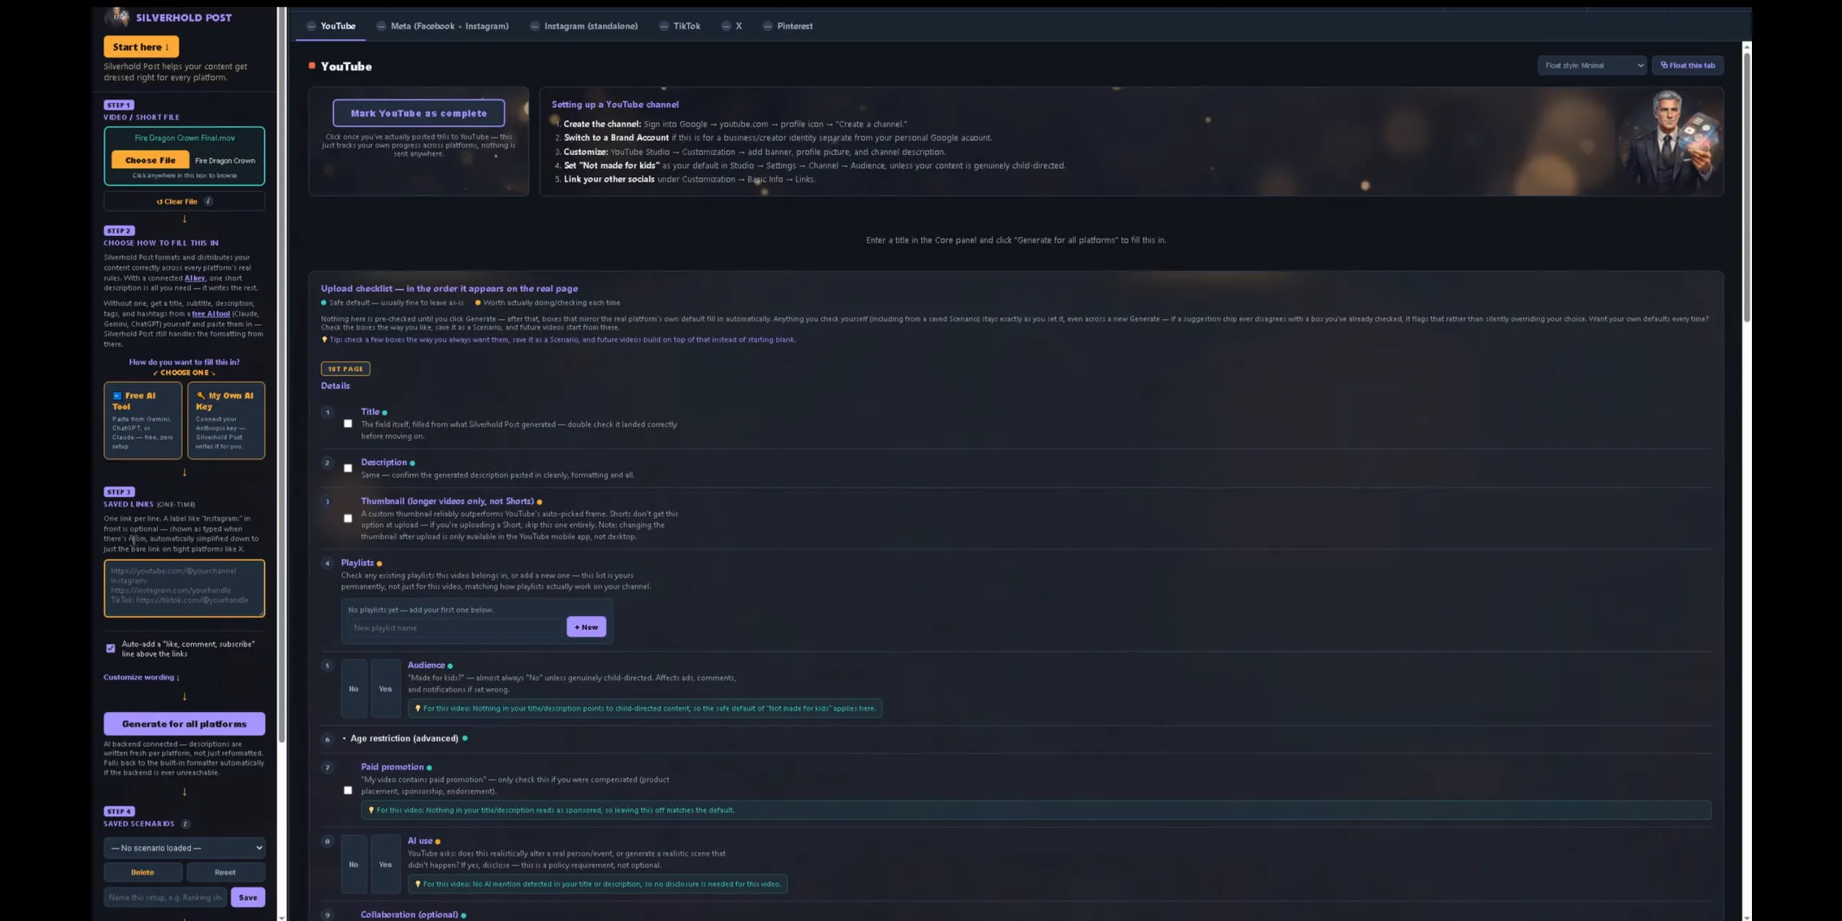This screenshot has width=1842, height=921.
Task: Select No for the Audience question
Action: [x=354, y=688]
